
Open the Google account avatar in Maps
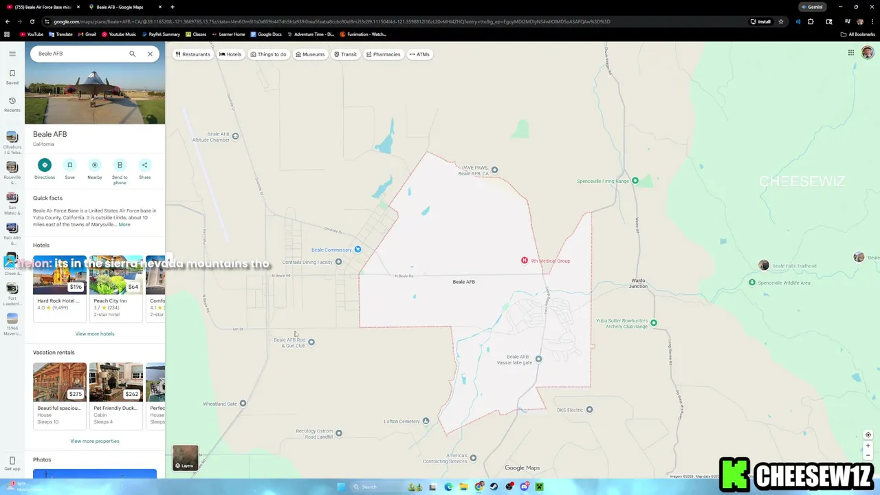tap(868, 53)
